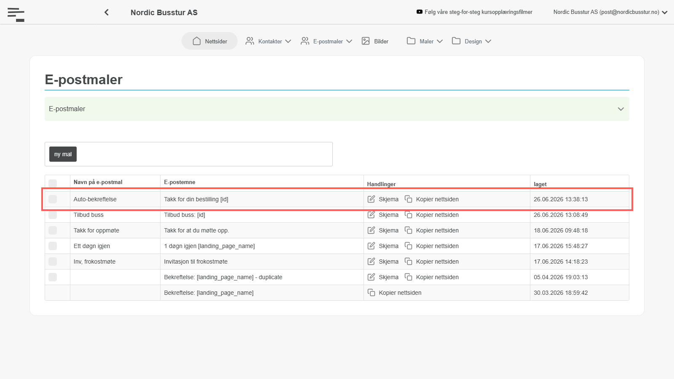Collapse the green E-postmaler panel chevron
This screenshot has width=674, height=379.
point(621,109)
